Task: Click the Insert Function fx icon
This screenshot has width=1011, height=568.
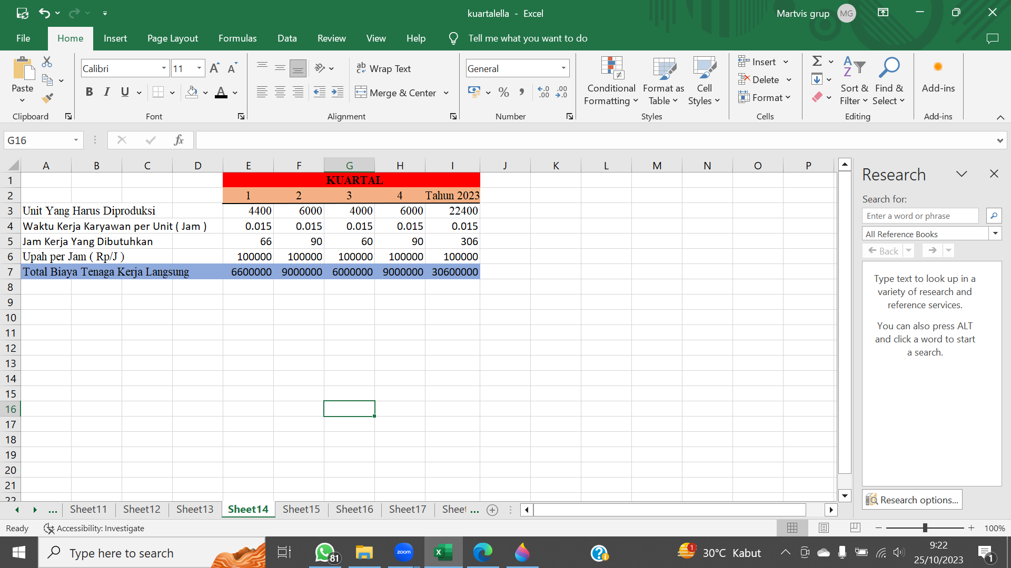Action: pos(179,140)
